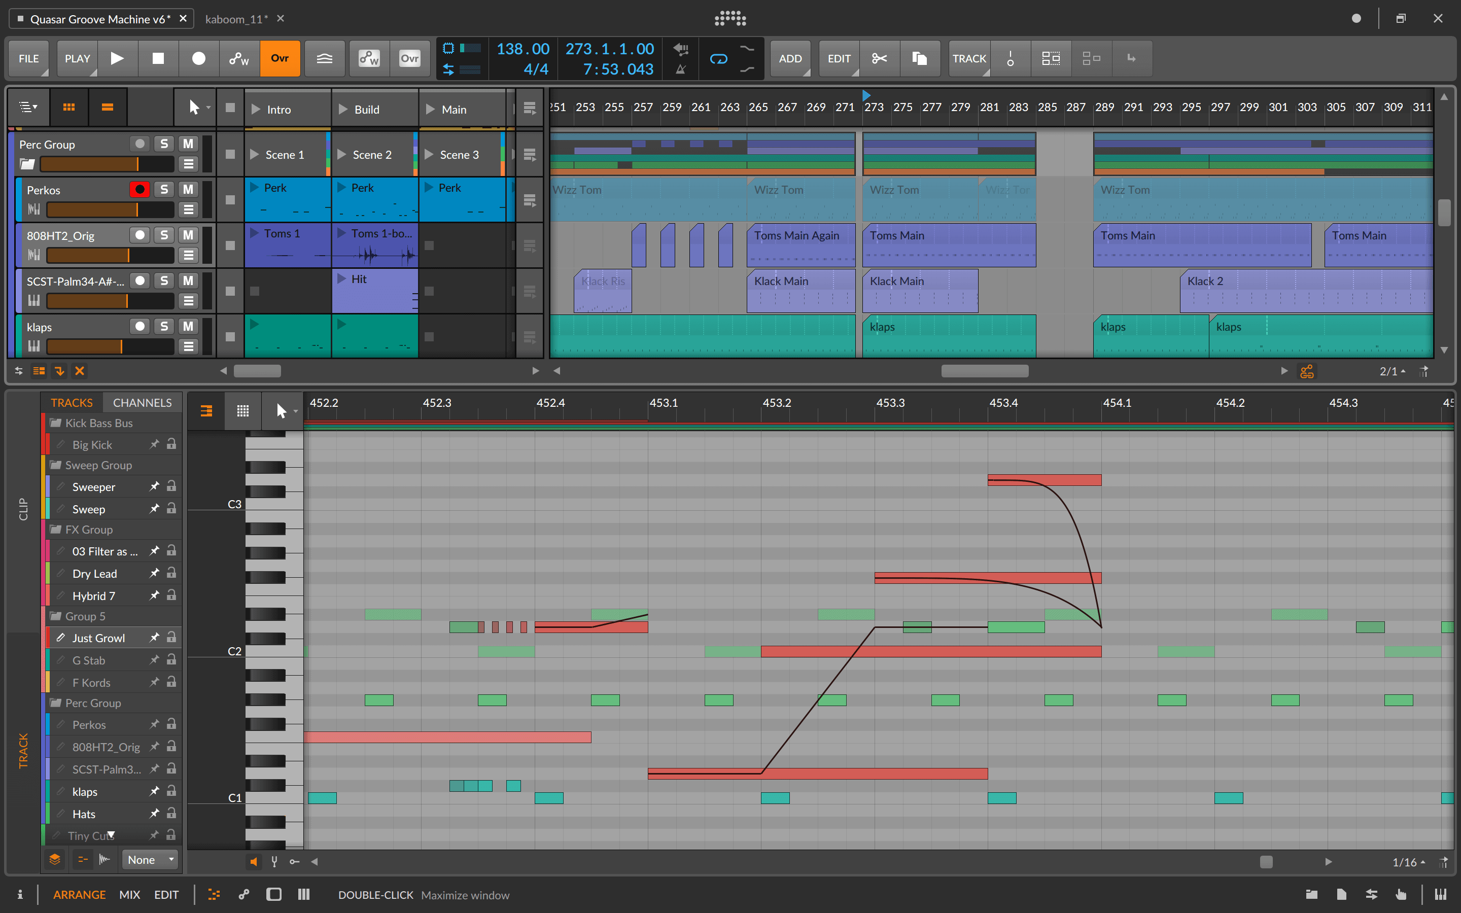
Task: Adjust the Perc Group volume fader
Action: (106, 164)
